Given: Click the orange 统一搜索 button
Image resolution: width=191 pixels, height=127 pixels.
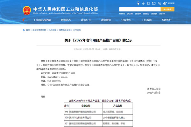Looking at the screenshot, I should [167, 9].
